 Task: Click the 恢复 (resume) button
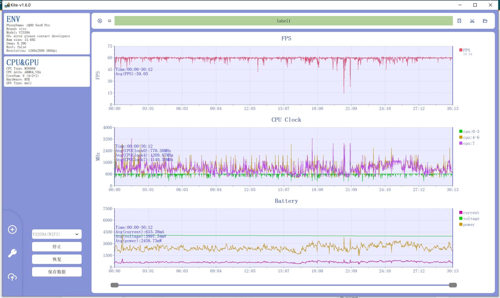click(x=57, y=259)
